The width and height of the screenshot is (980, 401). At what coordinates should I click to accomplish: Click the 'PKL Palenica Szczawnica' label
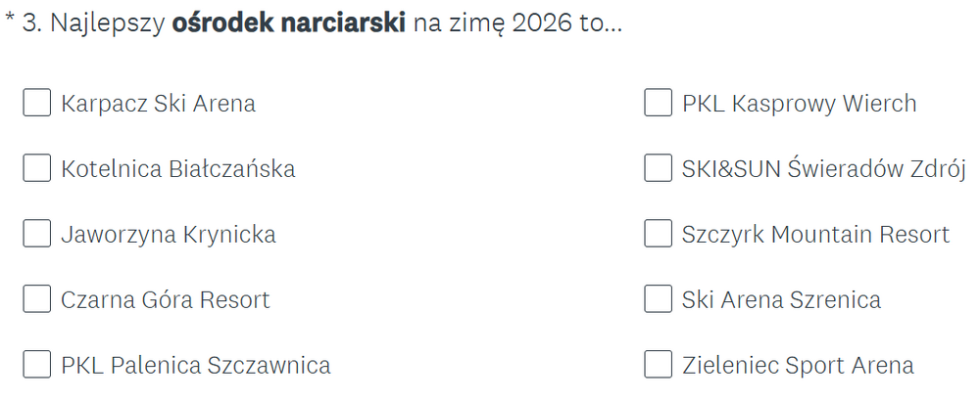195,366
